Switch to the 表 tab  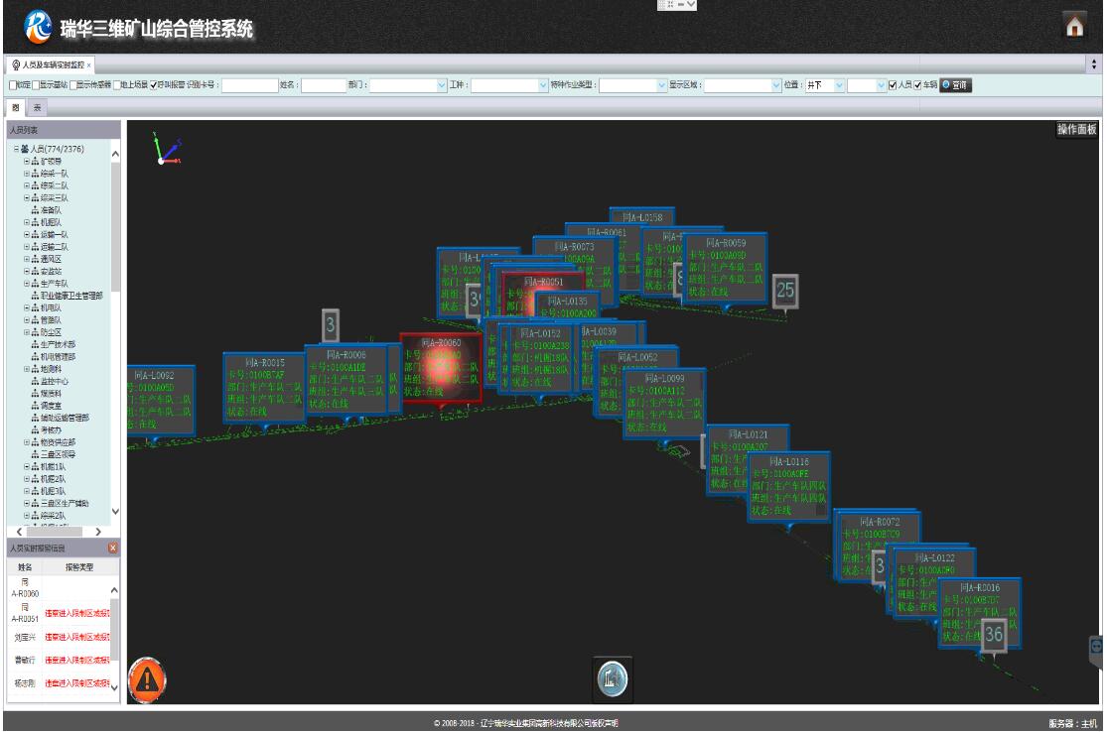coord(33,106)
